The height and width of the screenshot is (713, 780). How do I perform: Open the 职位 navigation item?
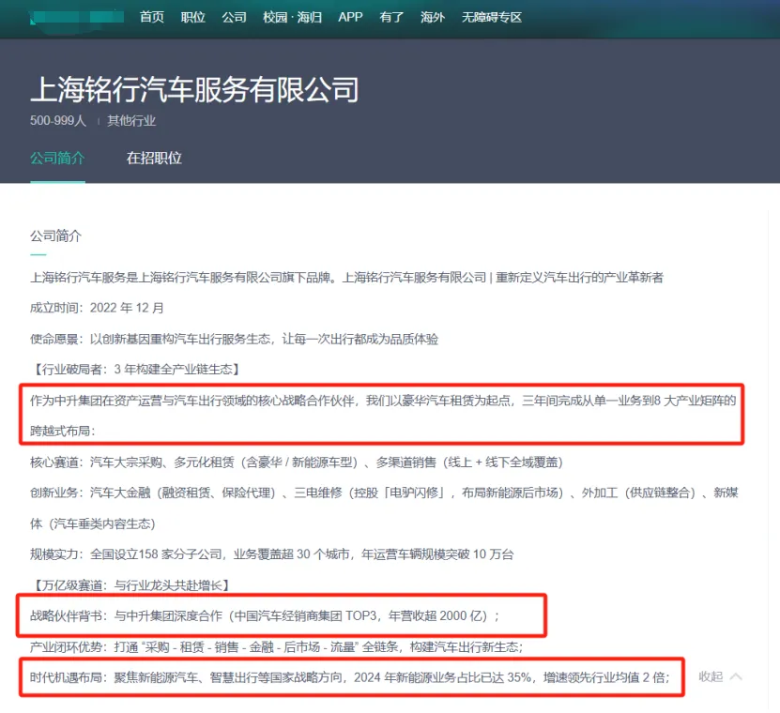(192, 17)
